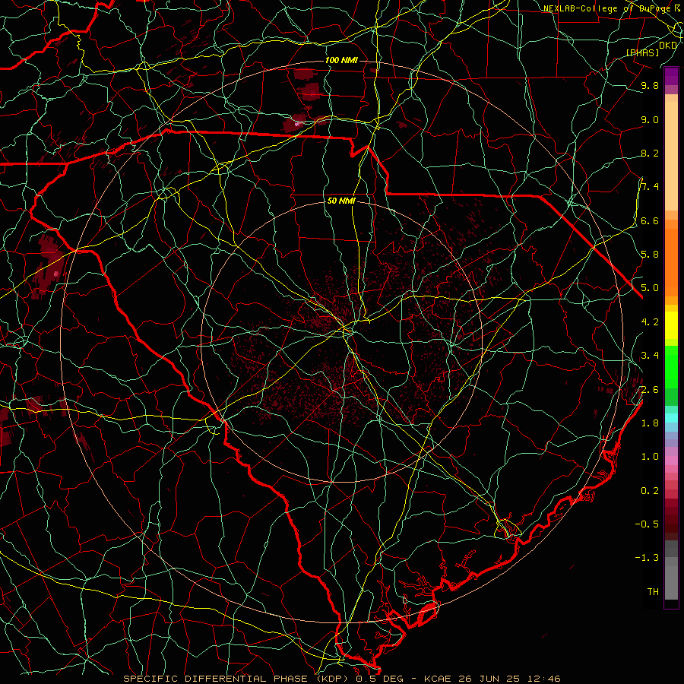Screen dimensions: 684x684
Task: Click the -0.5 value on the color scale
Action: point(647,524)
